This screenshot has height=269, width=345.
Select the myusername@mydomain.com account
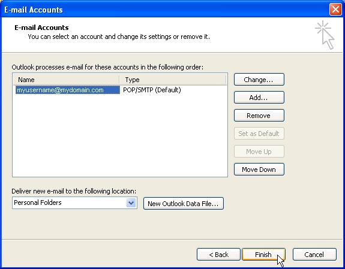[x=68, y=90]
